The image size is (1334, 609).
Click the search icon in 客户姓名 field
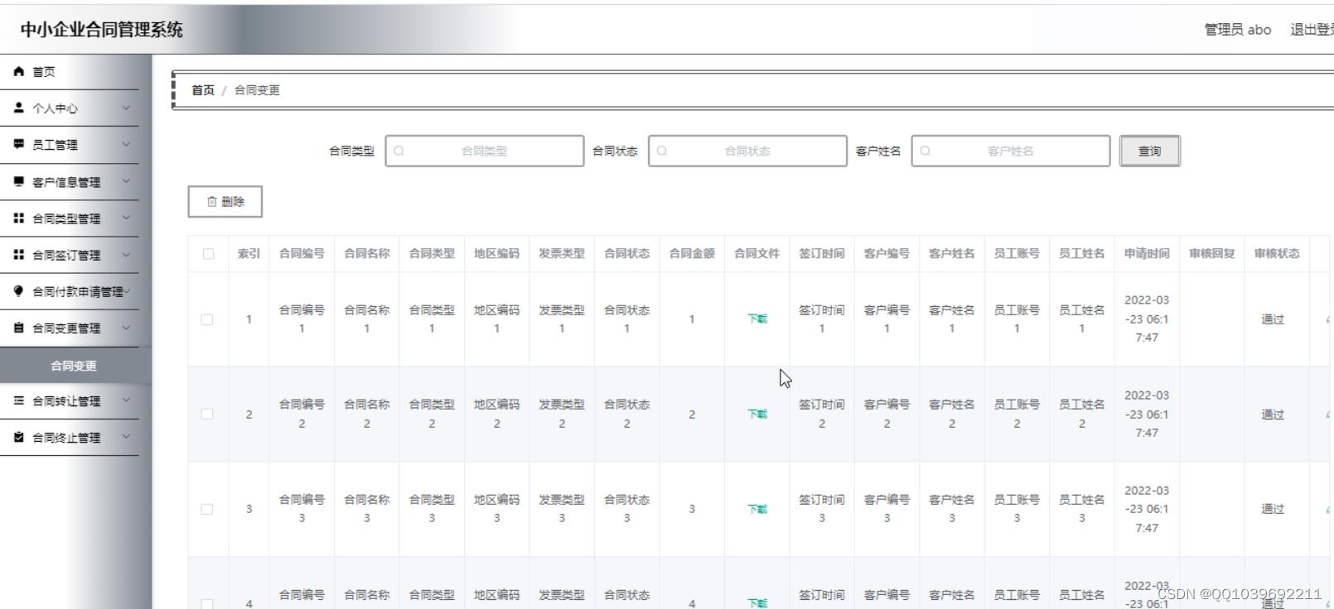point(926,151)
